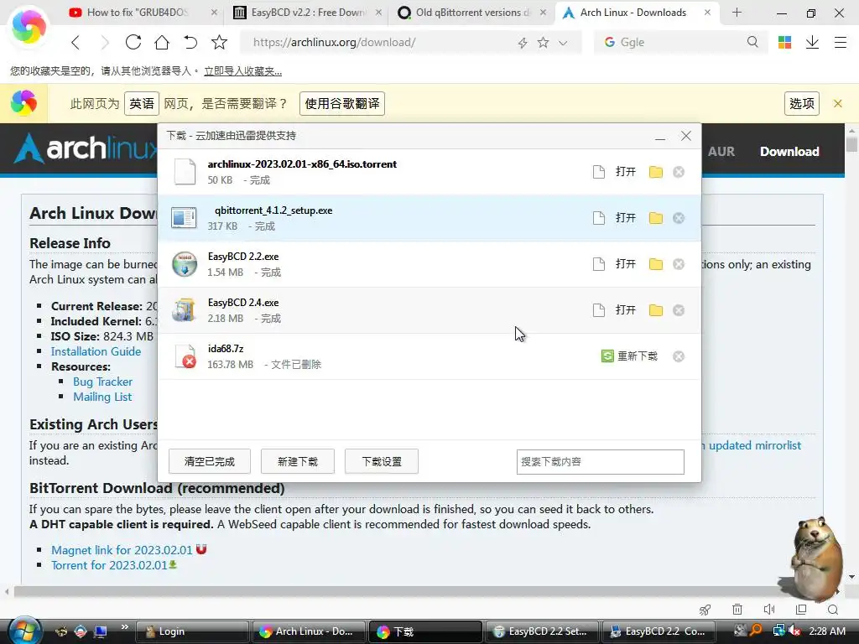Image resolution: width=859 pixels, height=644 pixels.
Task: Open archlinux torrent file with 打开
Action: point(625,171)
